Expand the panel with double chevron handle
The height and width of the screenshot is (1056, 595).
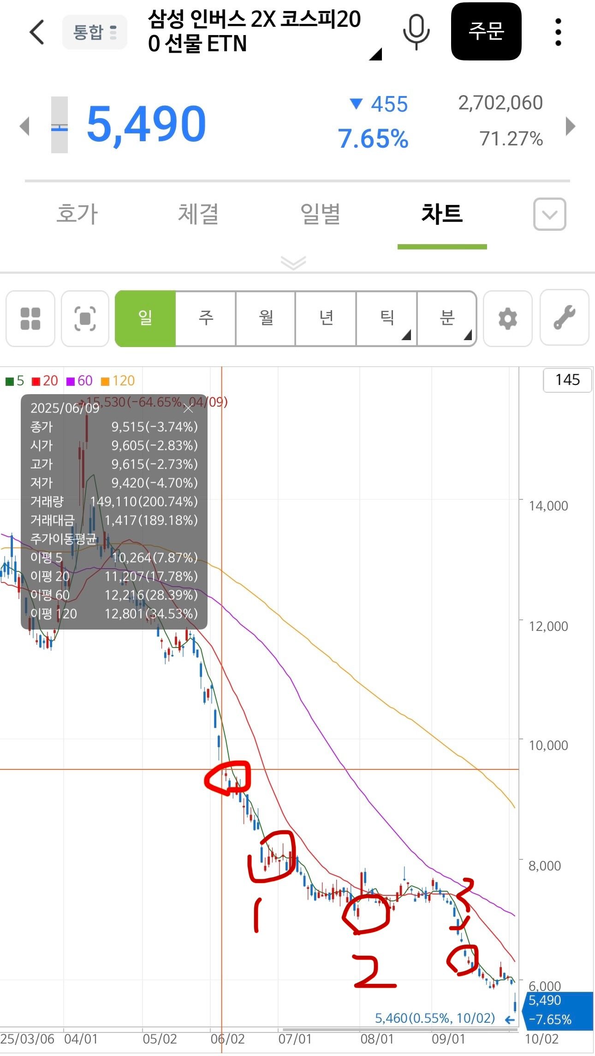pyautogui.click(x=293, y=262)
